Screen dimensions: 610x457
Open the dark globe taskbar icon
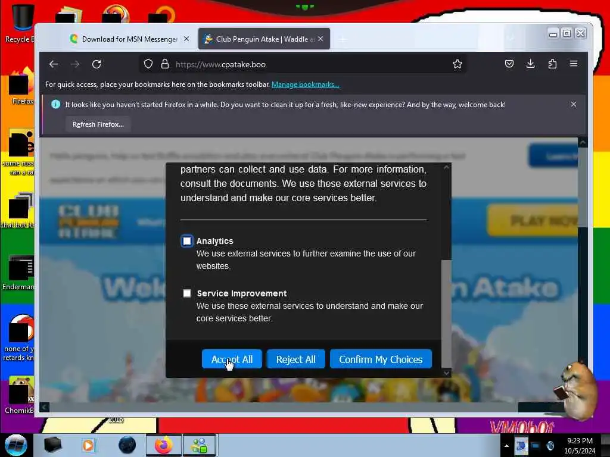(127, 445)
